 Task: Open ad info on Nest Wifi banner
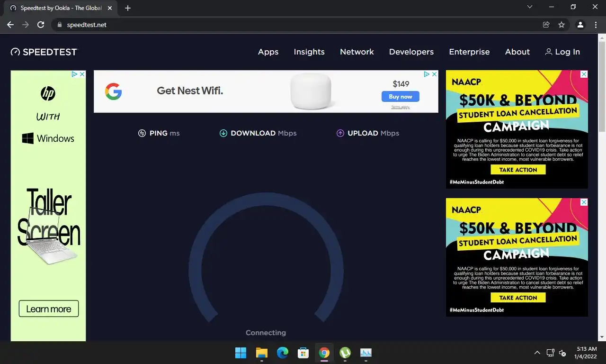click(x=427, y=74)
